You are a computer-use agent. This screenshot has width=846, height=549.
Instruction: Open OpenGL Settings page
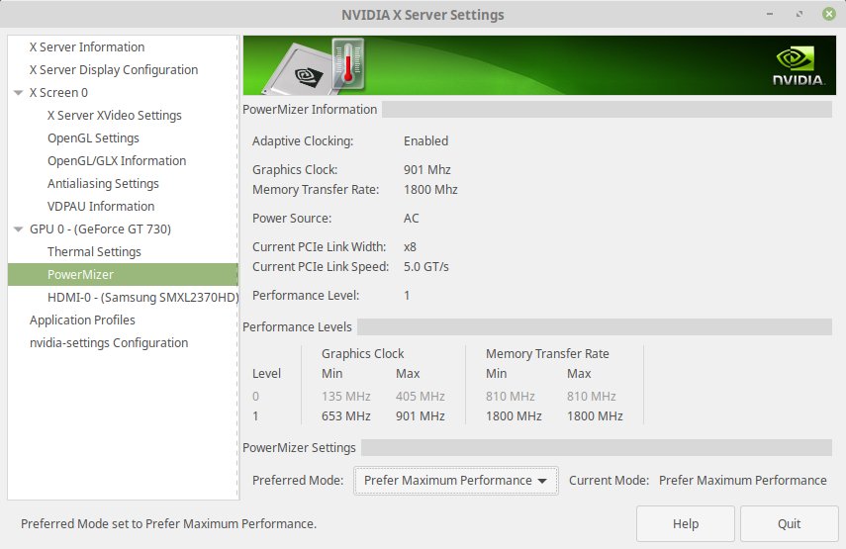point(93,138)
